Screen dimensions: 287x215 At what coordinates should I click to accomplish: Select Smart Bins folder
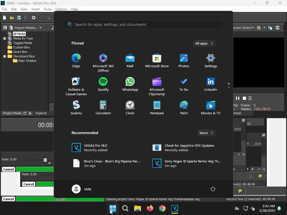pos(20,52)
